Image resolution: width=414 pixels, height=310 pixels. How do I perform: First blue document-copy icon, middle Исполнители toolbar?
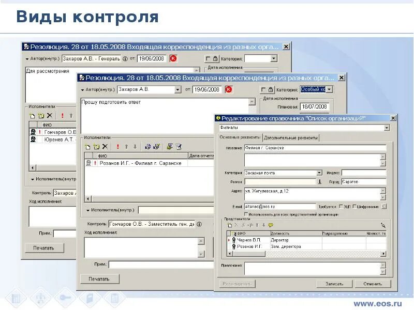(148, 147)
